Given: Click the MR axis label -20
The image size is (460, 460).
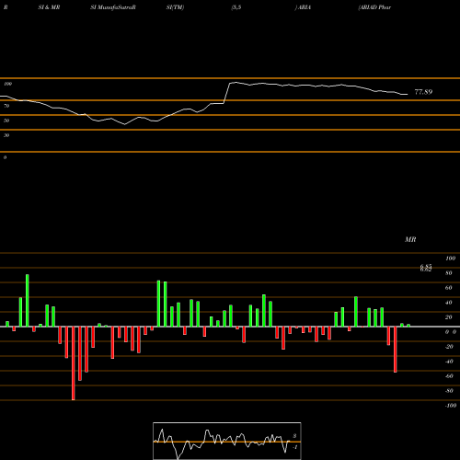Looking at the screenshot, I should pyautogui.click(x=449, y=347).
